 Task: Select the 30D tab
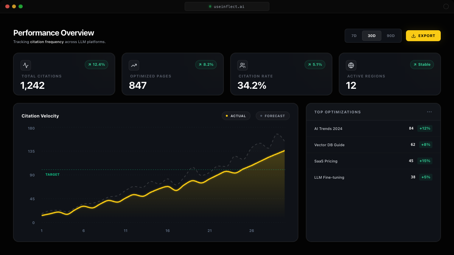coord(372,36)
